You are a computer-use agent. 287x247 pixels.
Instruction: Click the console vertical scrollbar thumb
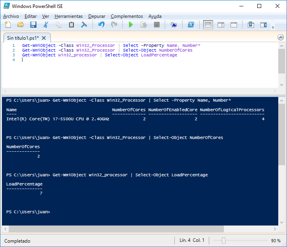click(281, 134)
